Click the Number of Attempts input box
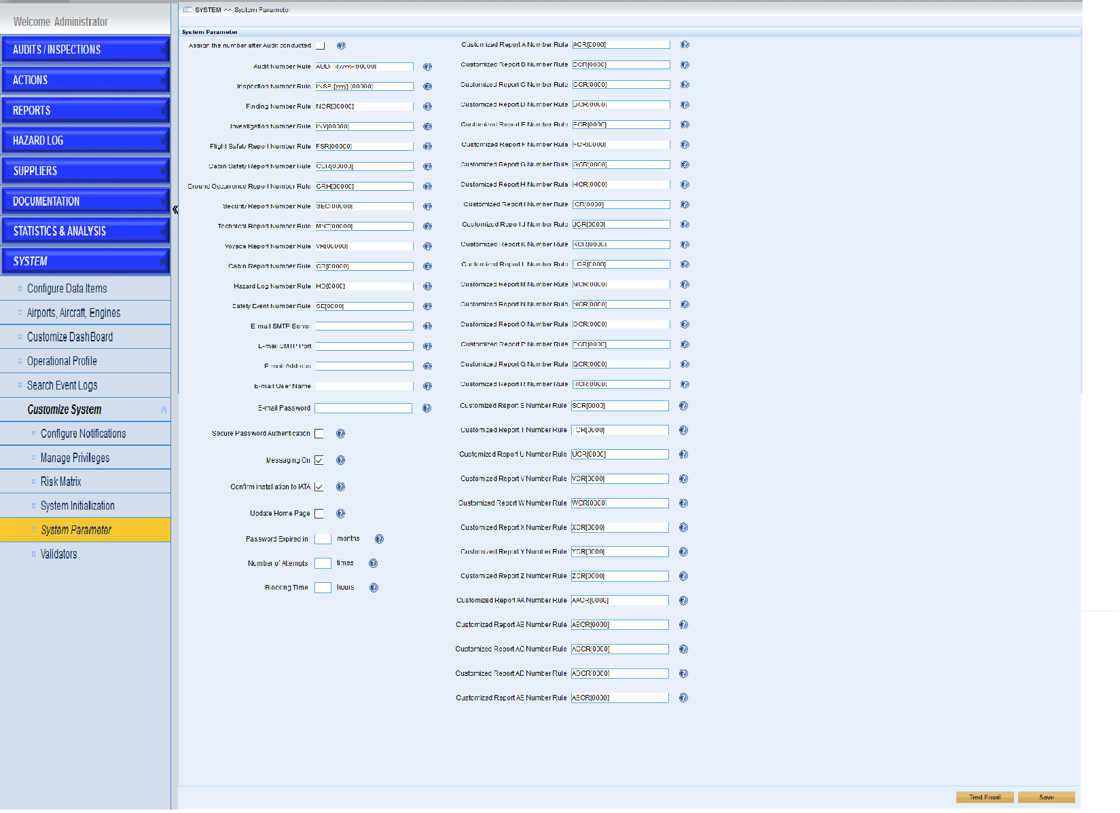Viewport: 1120px width, 813px height. [x=323, y=563]
